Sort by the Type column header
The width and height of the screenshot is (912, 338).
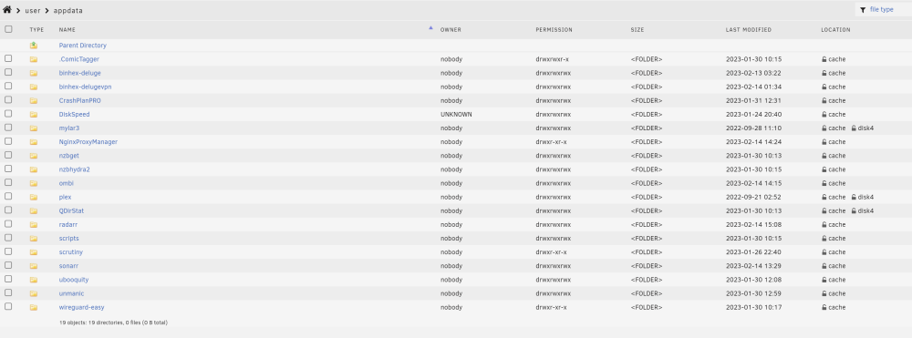(36, 30)
